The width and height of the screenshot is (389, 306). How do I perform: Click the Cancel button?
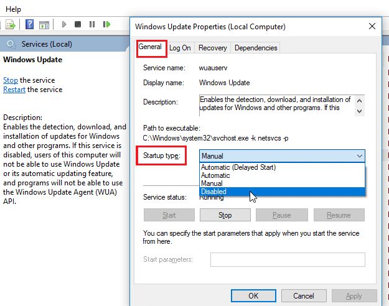tap(304, 296)
